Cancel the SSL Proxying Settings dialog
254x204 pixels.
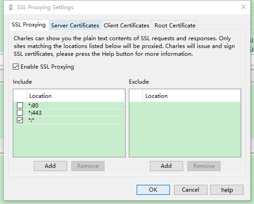click(190, 190)
